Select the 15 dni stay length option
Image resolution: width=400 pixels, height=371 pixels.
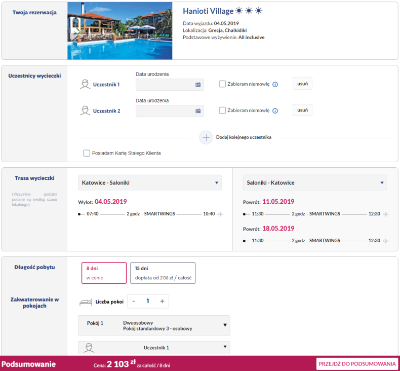(162, 273)
